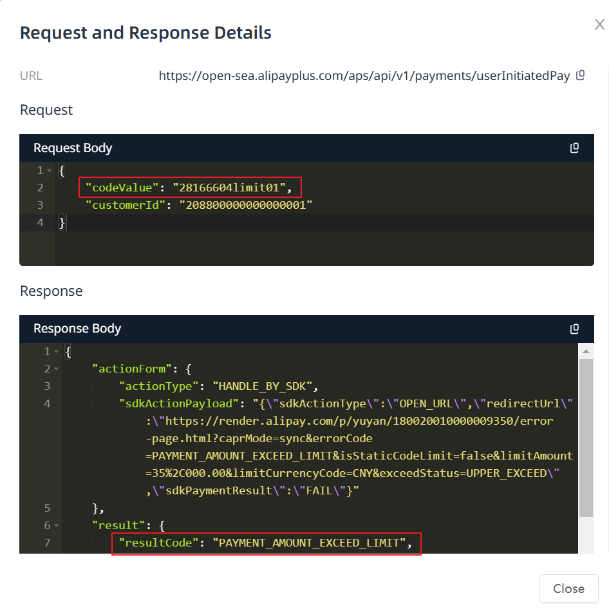Viewport: 609px width, 611px height.
Task: Click the Response Body vertical scrollbar thumb
Action: coord(586,438)
